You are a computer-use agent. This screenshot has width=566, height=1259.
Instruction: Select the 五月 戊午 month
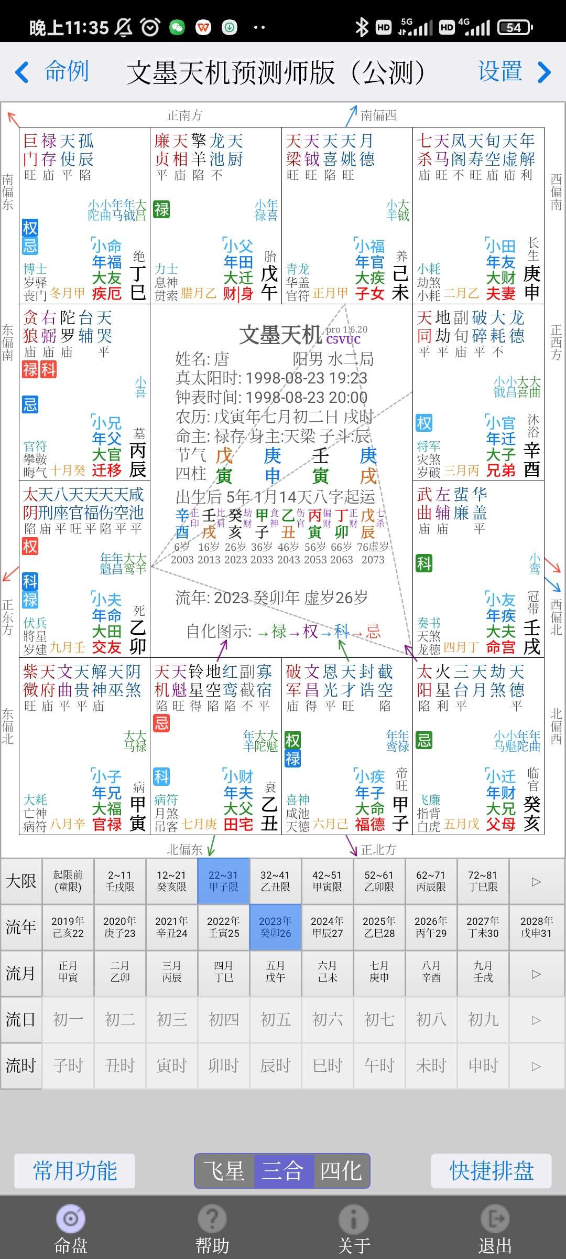tap(275, 973)
